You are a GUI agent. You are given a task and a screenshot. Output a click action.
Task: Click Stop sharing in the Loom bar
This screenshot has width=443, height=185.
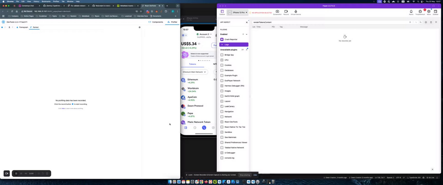click(x=245, y=175)
